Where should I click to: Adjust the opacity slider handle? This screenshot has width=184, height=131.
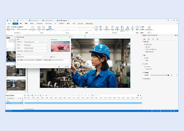pyautogui.click(x=168, y=75)
